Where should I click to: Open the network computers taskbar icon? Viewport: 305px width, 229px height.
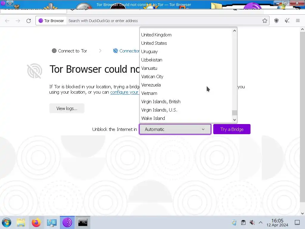tap(52, 222)
